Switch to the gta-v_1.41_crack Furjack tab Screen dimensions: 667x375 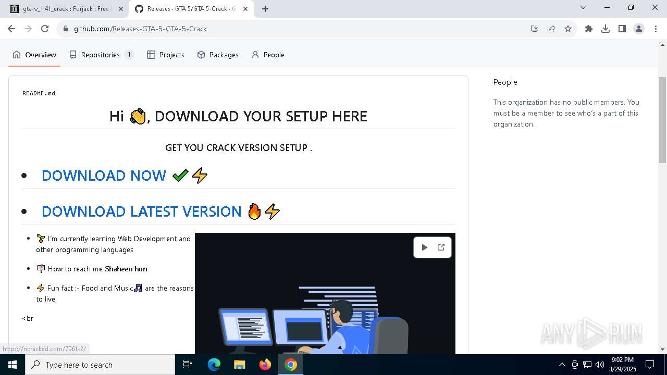click(66, 9)
